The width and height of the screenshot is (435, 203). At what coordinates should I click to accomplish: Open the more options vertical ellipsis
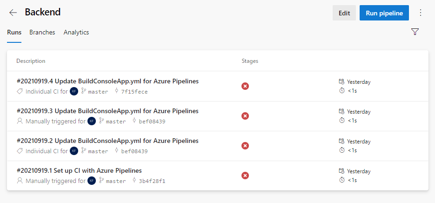[x=421, y=13]
